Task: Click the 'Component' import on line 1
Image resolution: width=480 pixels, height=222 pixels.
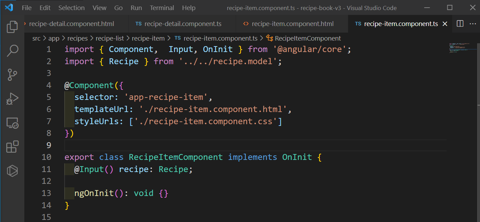Action: (131, 49)
